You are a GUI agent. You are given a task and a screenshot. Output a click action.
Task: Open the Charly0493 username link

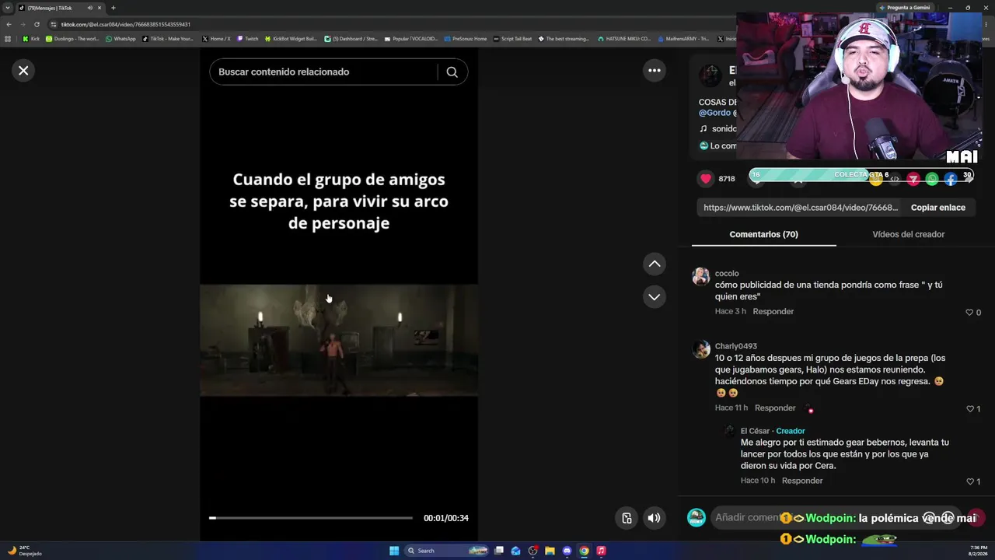(736, 346)
